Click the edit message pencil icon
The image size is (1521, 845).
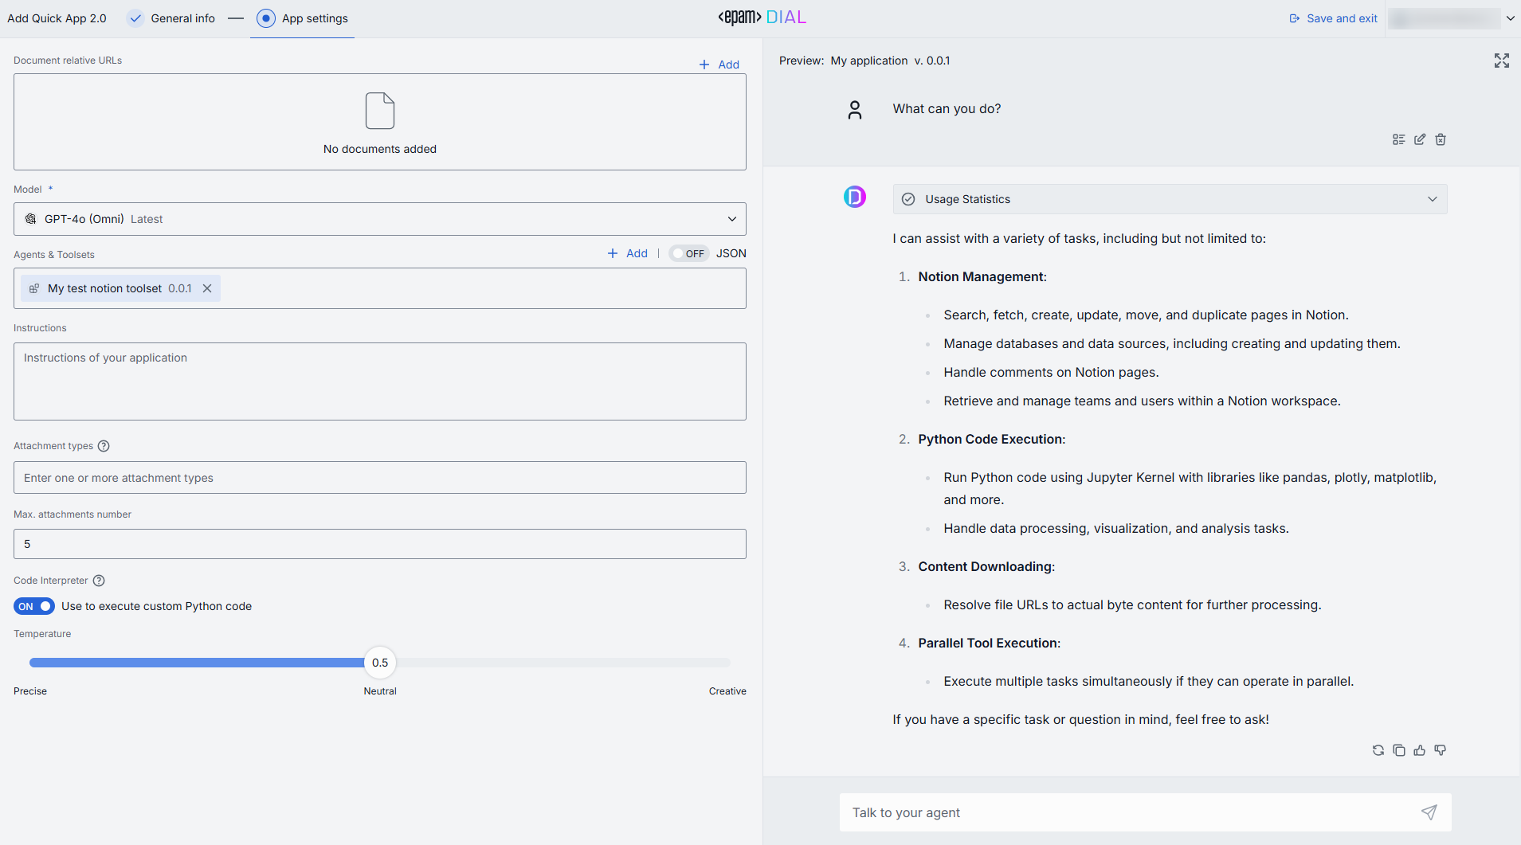pos(1419,139)
